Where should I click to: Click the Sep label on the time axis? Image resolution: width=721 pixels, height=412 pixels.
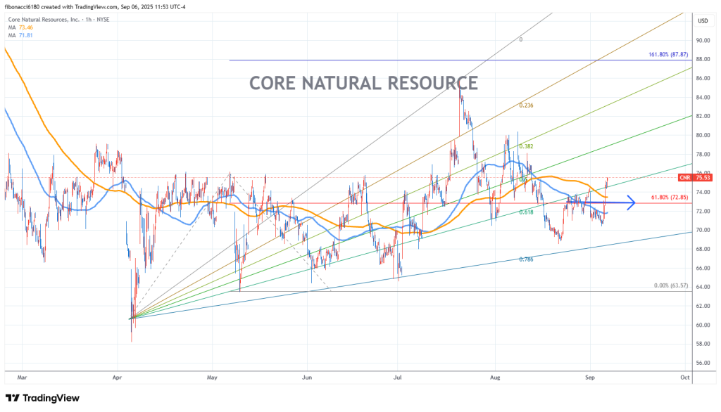[x=590, y=377]
